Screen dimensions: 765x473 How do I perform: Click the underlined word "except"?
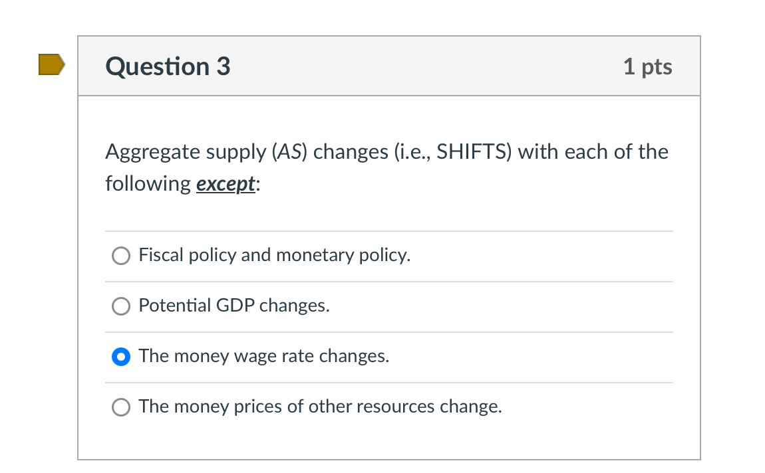(226, 184)
